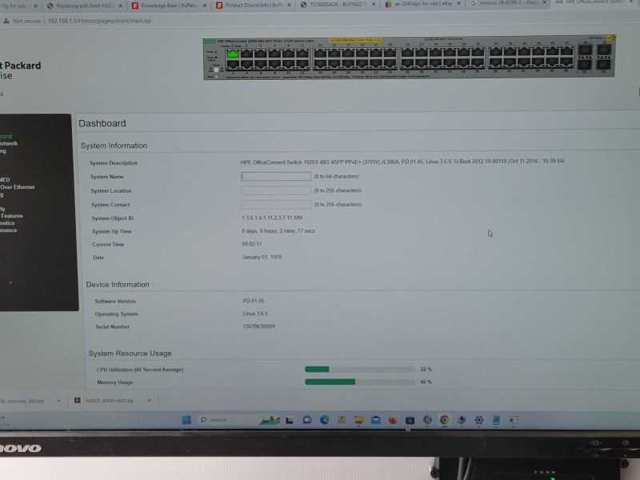
Task: Expand options arrow for ts5000_4000-v420.zip download
Action: click(149, 401)
